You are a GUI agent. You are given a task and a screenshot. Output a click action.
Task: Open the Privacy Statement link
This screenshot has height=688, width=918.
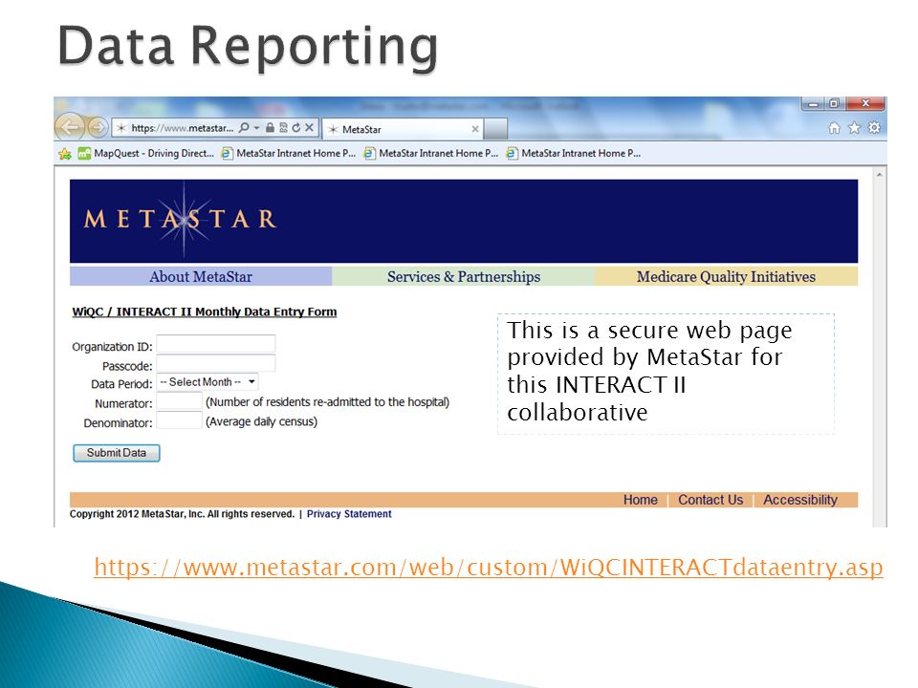click(349, 514)
